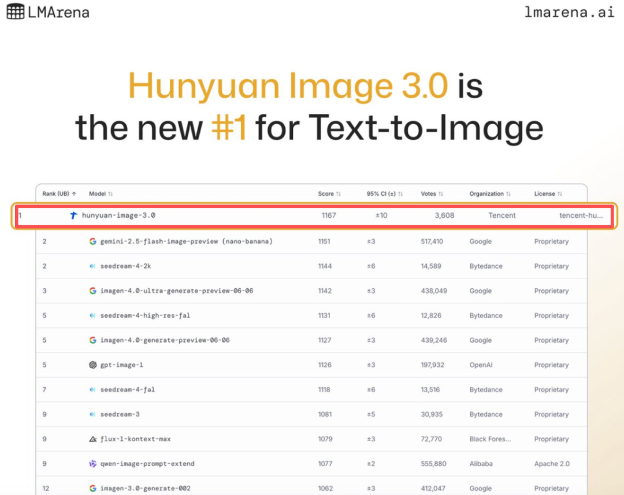624x495 pixels.
Task: Sort table by Organization column
Action: (490, 193)
